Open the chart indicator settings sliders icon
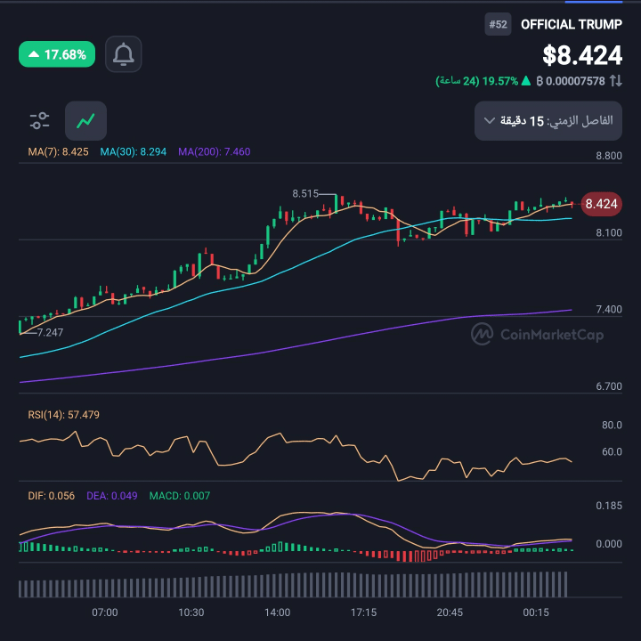 click(40, 121)
